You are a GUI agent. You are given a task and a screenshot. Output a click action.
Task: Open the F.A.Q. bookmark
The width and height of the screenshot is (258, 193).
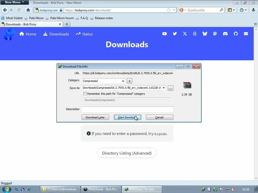click(x=82, y=18)
